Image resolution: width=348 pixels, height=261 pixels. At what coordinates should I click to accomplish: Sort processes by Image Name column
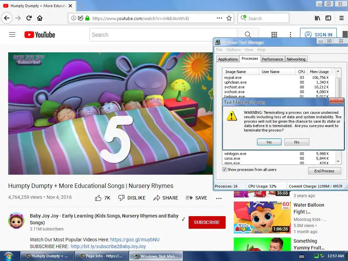pyautogui.click(x=241, y=72)
